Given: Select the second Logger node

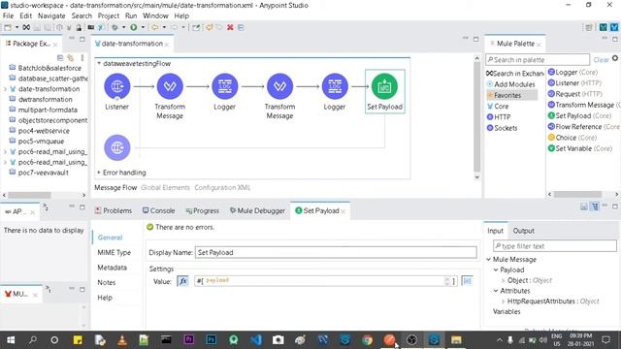Looking at the screenshot, I should tap(335, 86).
